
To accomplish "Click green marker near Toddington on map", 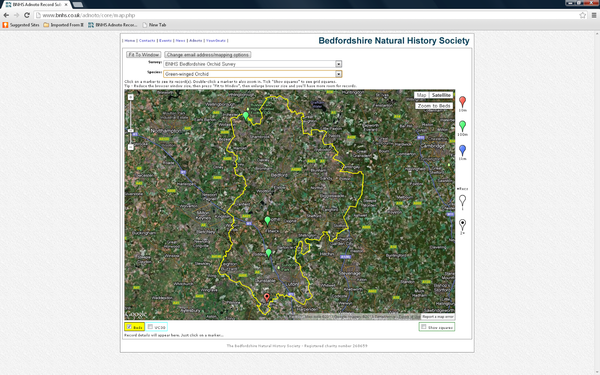I will coord(268,253).
